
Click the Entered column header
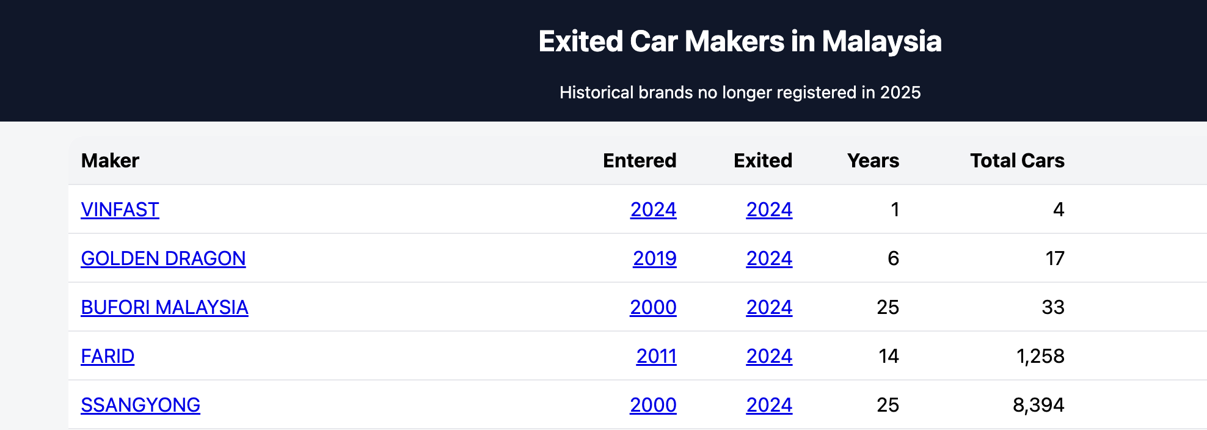tap(640, 161)
